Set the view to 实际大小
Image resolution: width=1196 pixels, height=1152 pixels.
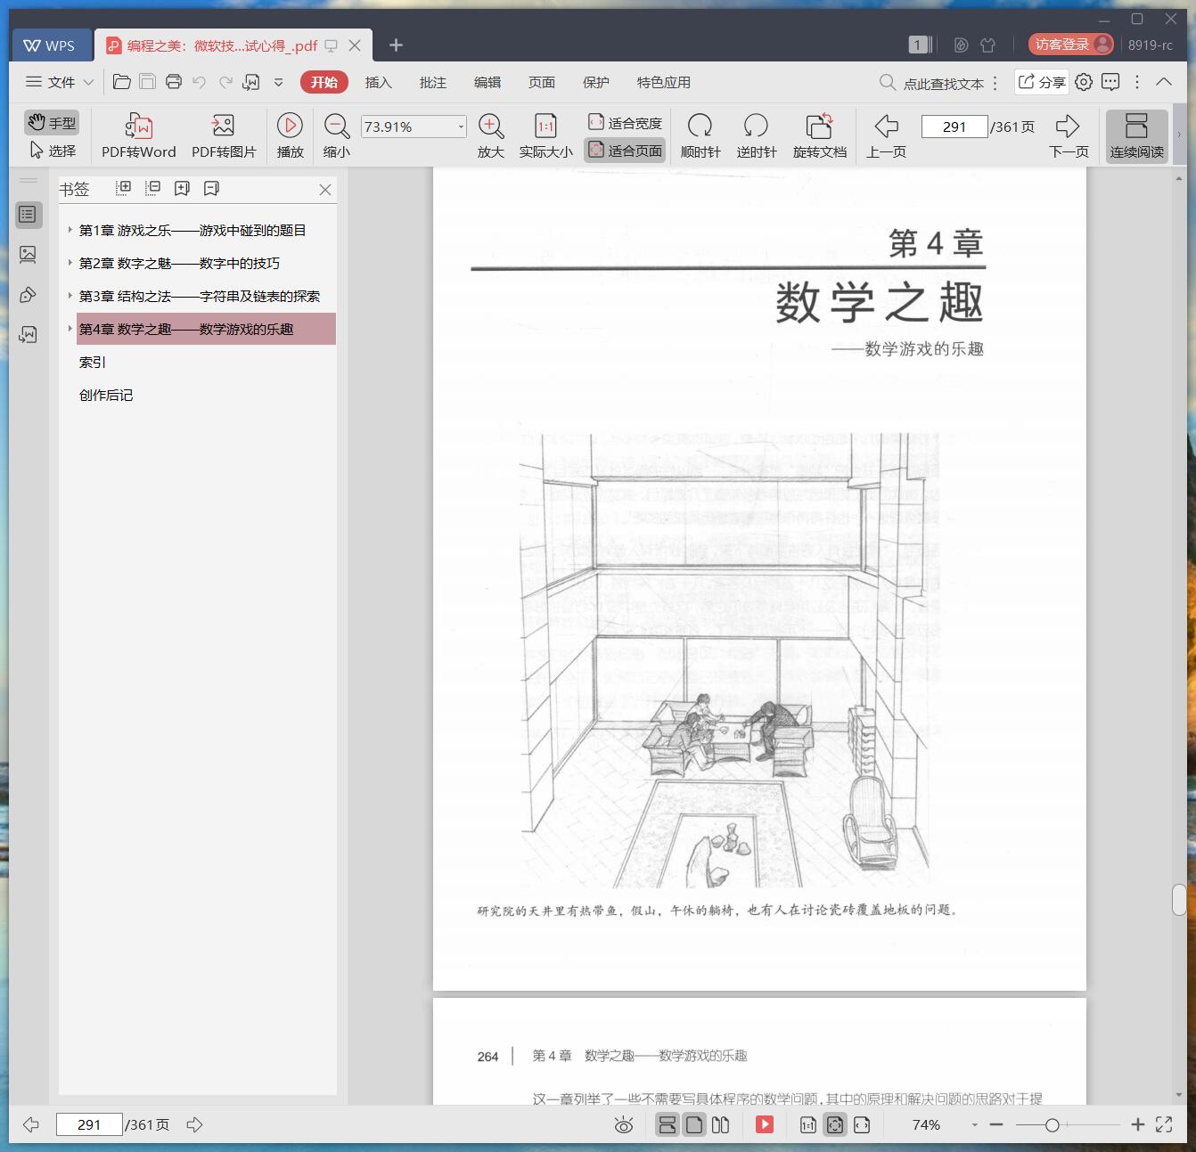545,135
